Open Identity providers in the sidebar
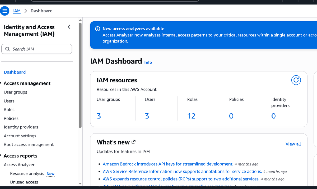317x189 pixels. coord(21,127)
